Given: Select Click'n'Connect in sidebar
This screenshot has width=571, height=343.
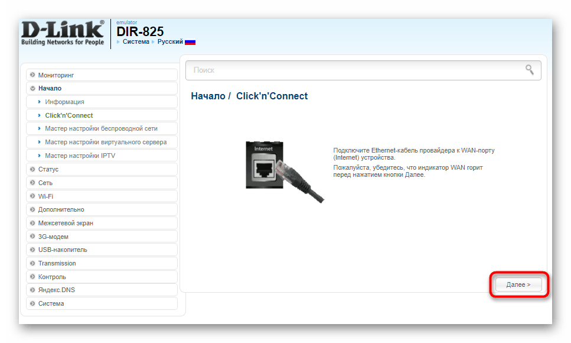Looking at the screenshot, I should (69, 115).
